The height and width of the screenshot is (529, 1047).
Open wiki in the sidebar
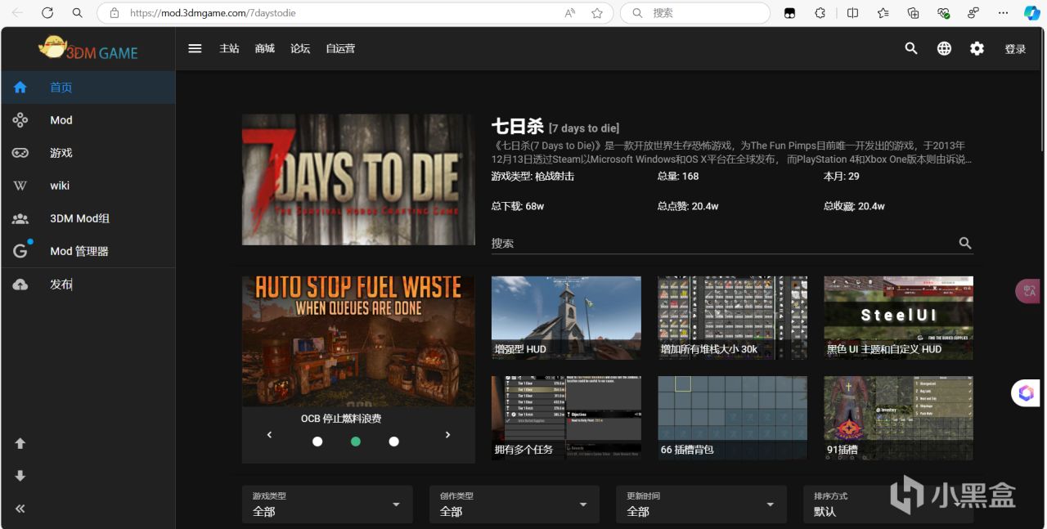(x=88, y=186)
